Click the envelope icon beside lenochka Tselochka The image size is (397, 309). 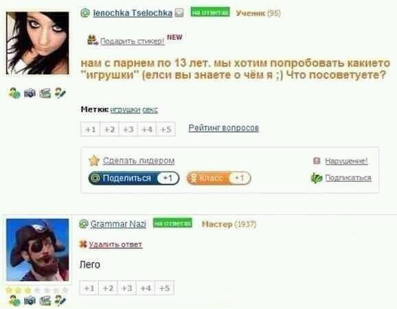(179, 12)
